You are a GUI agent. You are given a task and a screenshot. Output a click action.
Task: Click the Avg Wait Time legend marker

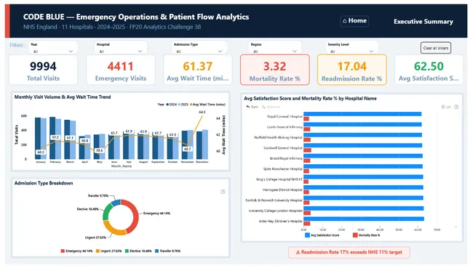(x=191, y=105)
